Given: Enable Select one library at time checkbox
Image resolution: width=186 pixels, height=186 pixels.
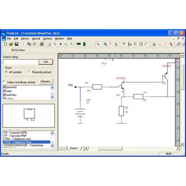Looking at the screenshot, I should coord(4,82).
